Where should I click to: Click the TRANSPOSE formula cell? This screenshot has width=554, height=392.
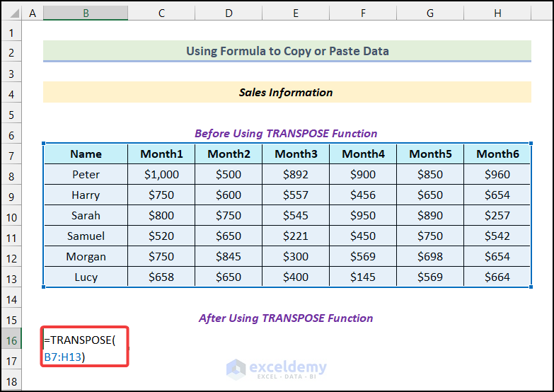point(86,346)
